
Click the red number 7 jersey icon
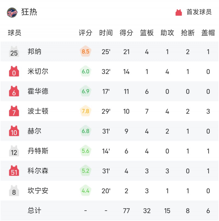tap(14, 111)
